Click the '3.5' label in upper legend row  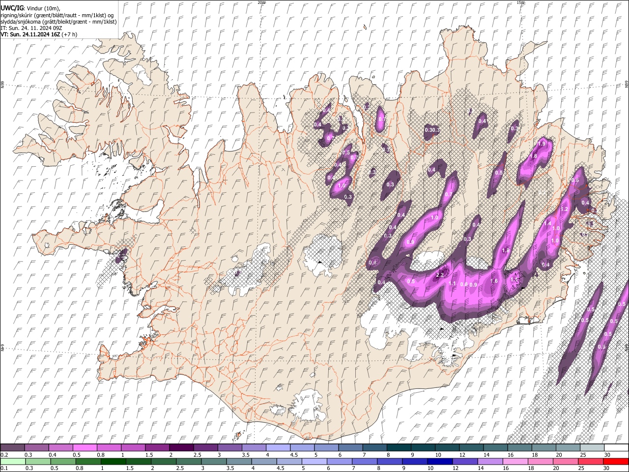tap(245, 455)
